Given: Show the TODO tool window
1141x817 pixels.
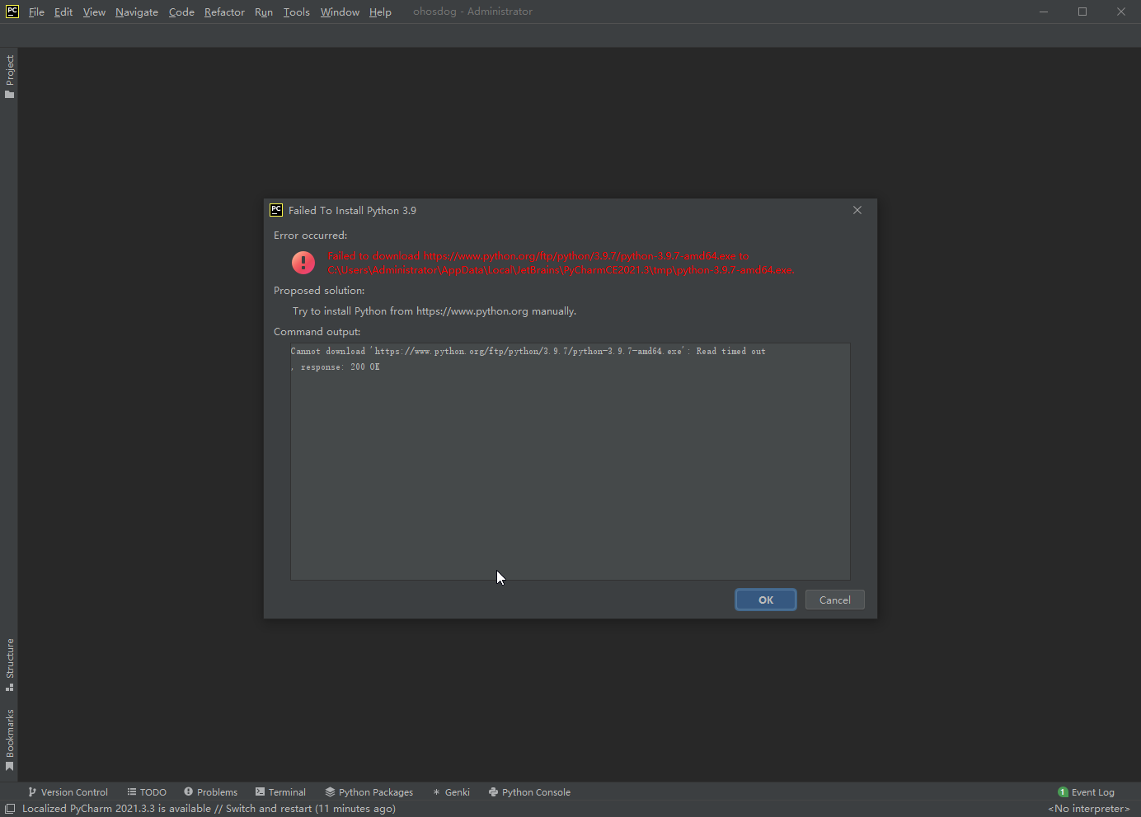Looking at the screenshot, I should [x=147, y=792].
